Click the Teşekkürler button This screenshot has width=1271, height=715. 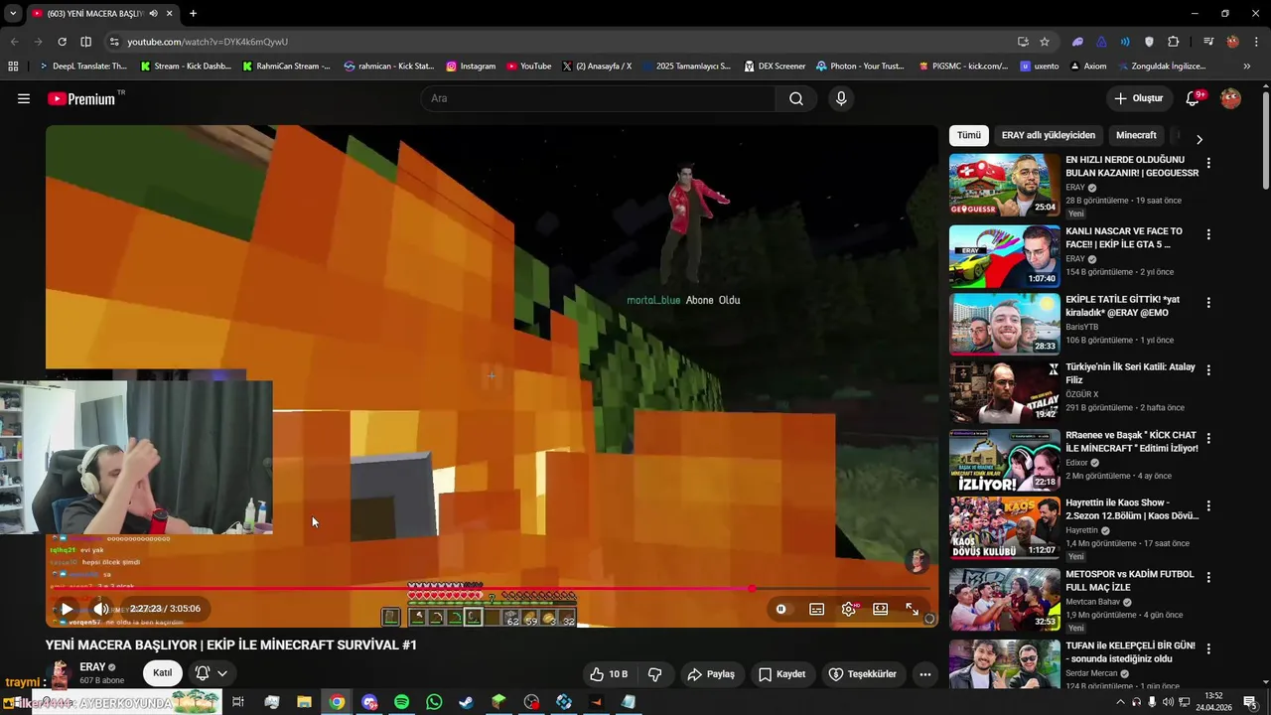863,674
